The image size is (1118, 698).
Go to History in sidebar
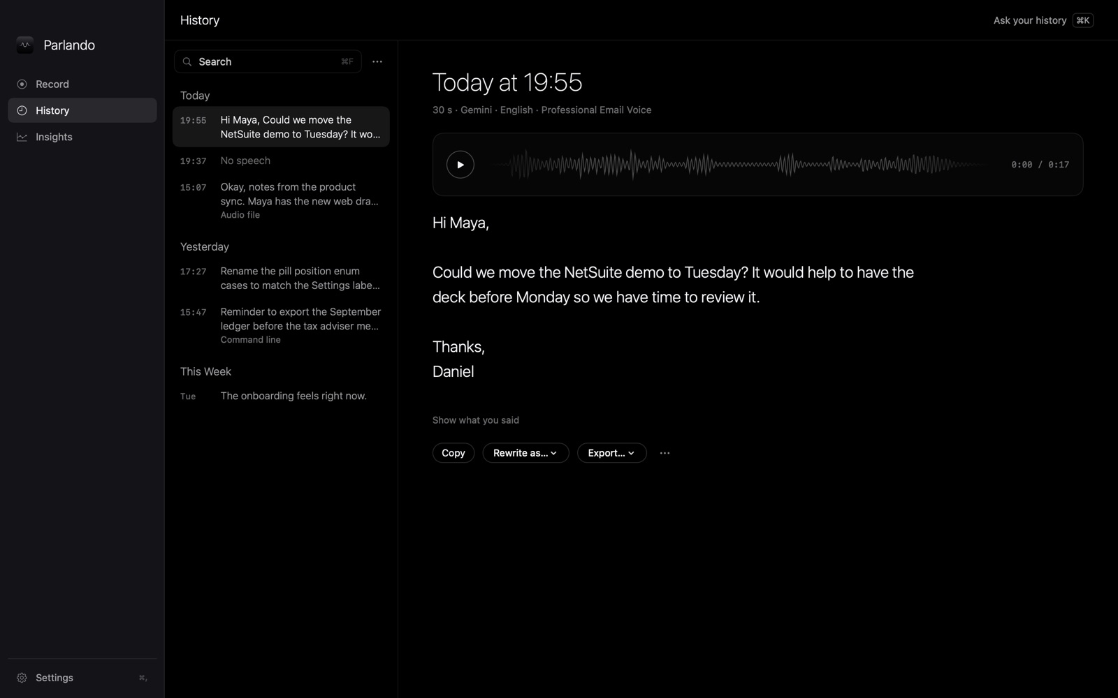click(82, 110)
